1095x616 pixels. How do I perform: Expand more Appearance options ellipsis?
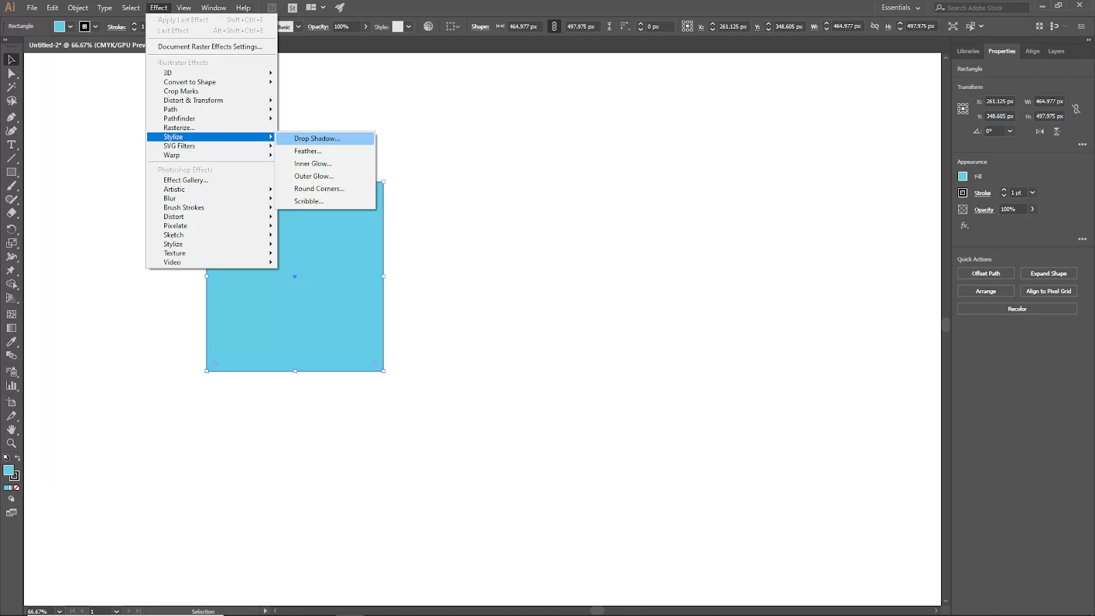[1082, 239]
